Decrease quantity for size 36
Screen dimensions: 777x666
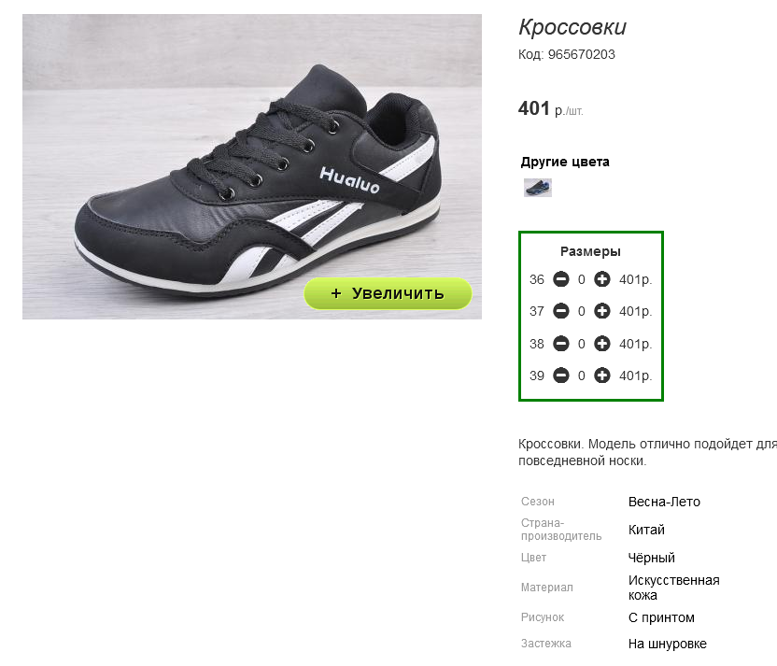pos(561,279)
